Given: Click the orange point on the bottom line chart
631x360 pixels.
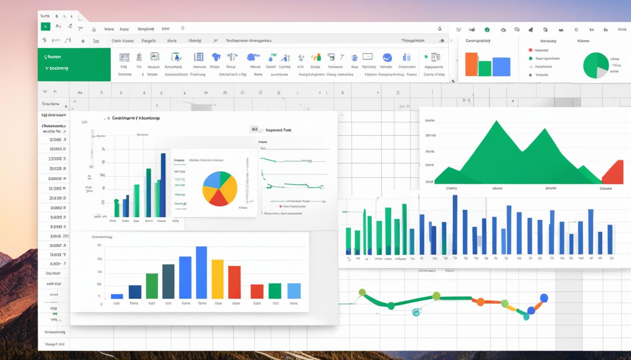Looking at the screenshot, I should click(480, 302).
